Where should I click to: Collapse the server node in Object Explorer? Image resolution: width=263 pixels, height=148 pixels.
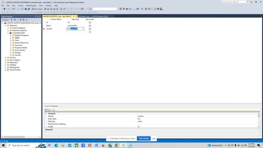point(3,23)
